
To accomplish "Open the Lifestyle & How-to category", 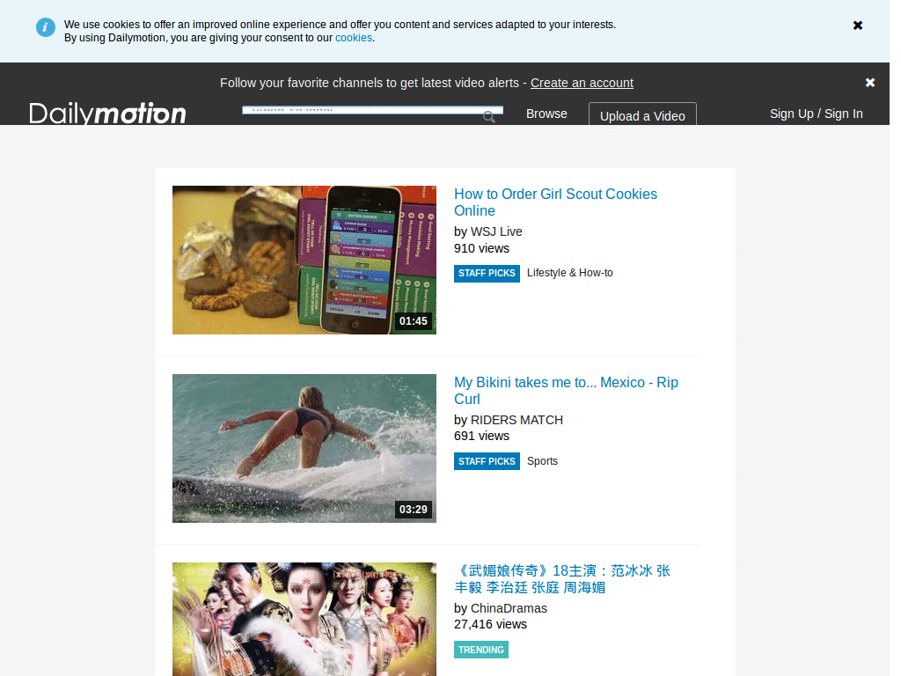I will (569, 273).
